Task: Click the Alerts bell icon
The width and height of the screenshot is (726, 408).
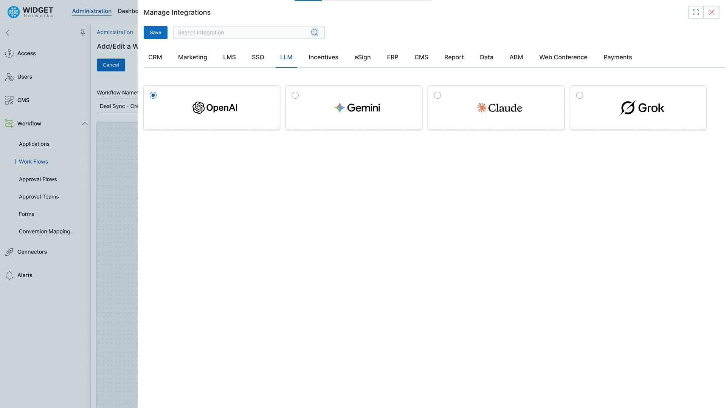Action: [x=9, y=275]
